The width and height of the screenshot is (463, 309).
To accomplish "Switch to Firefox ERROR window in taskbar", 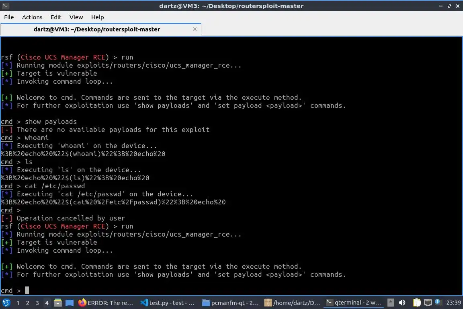I will point(106,303).
